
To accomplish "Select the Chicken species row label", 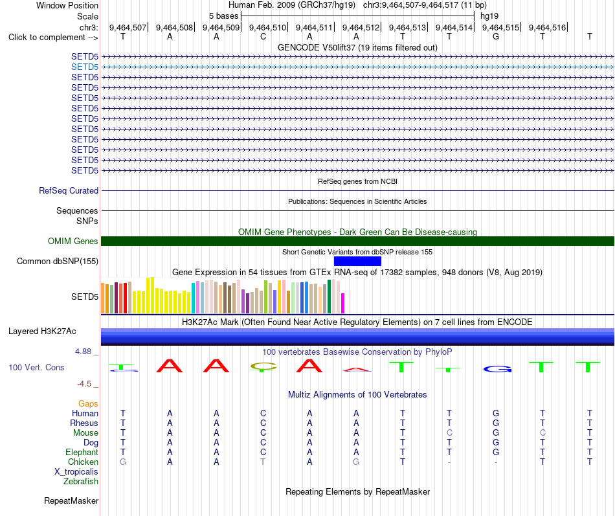I will [83, 462].
